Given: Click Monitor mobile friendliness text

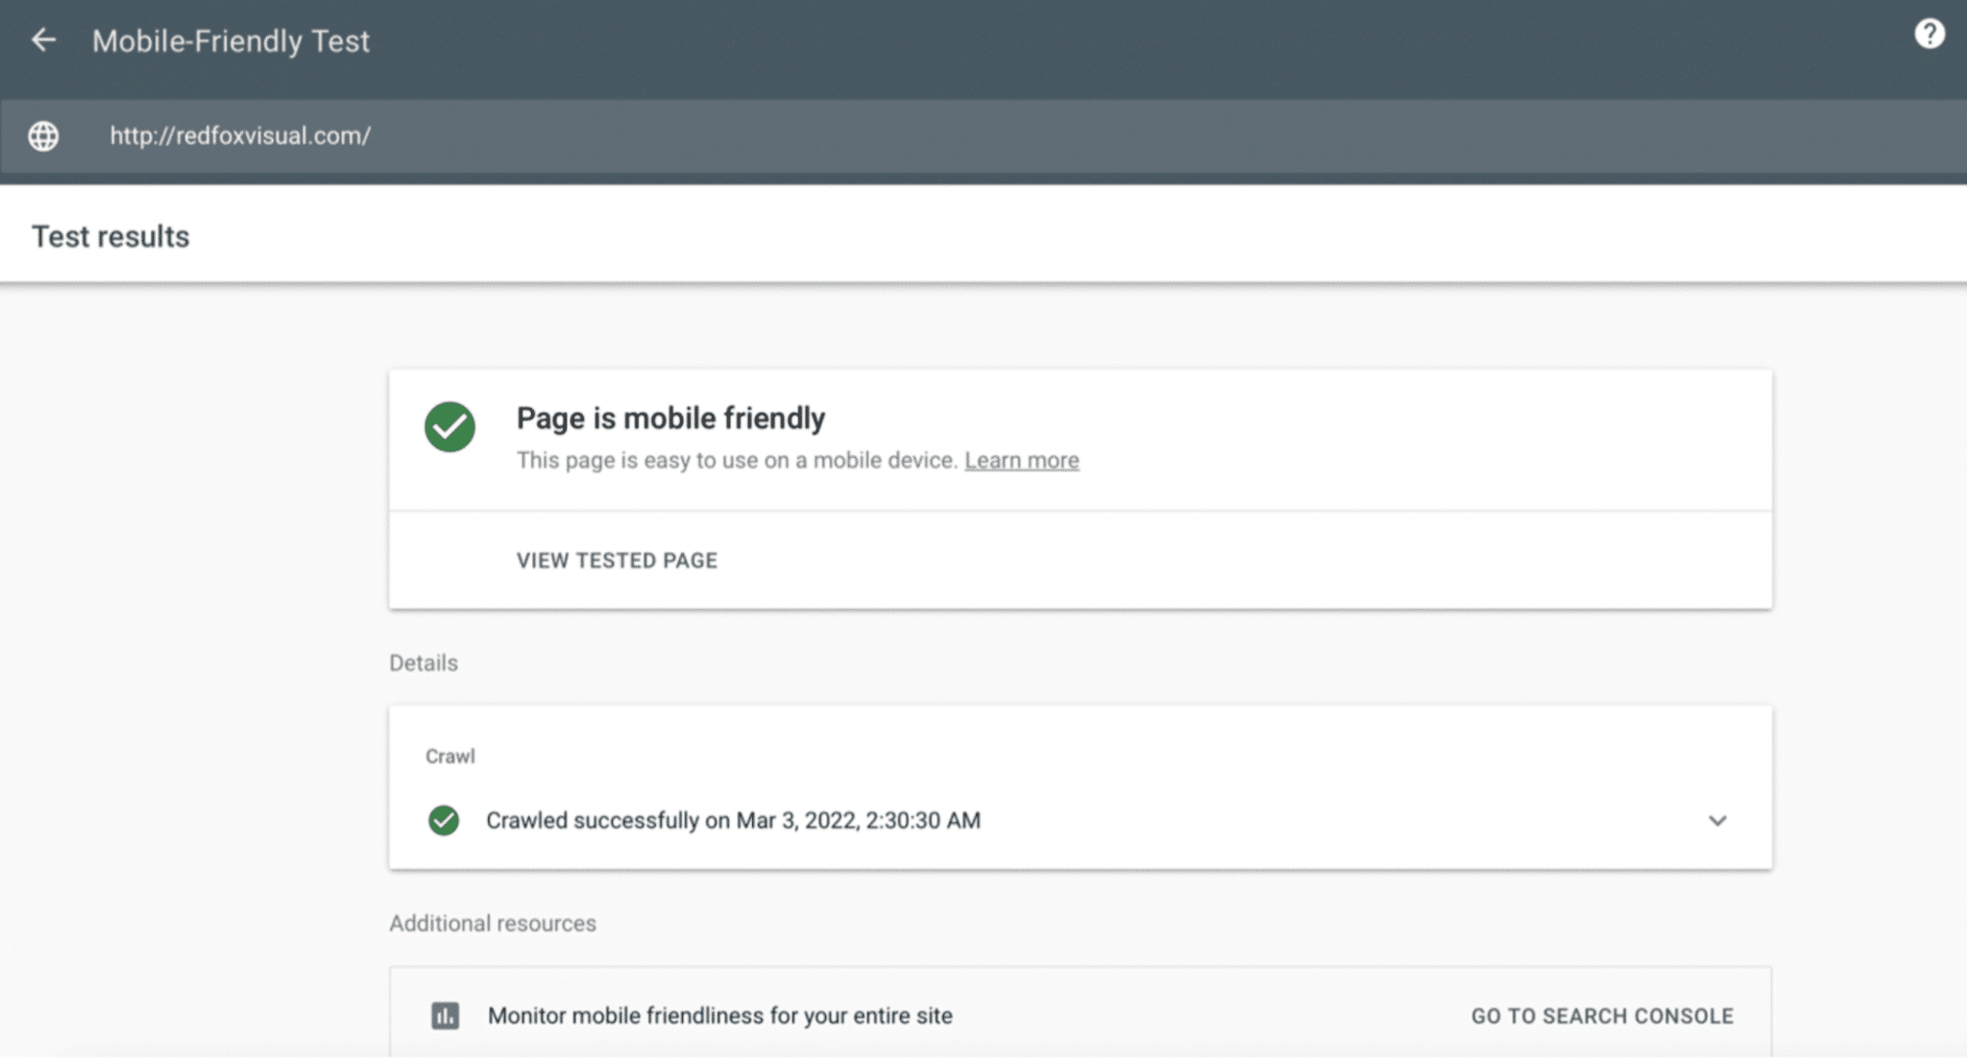Looking at the screenshot, I should click(x=719, y=1016).
